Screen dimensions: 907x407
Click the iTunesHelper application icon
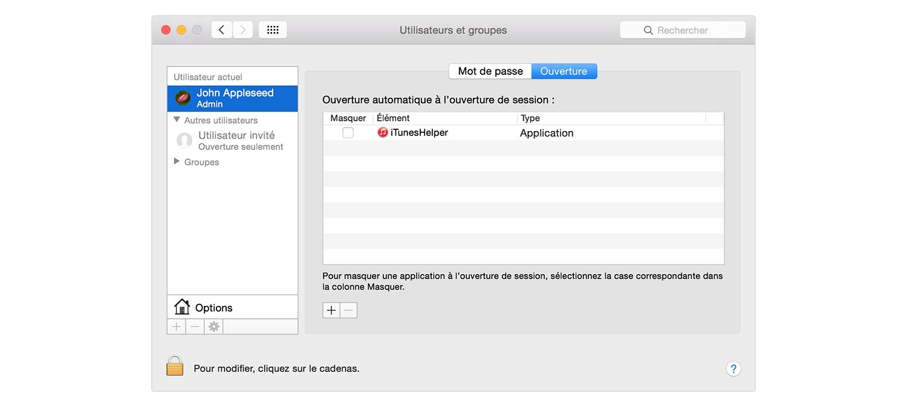point(382,132)
